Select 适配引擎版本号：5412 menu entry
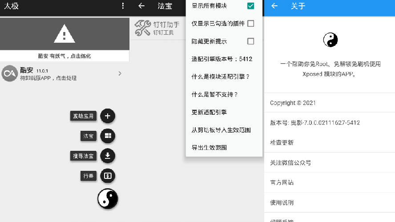The width and height of the screenshot is (395, 222). (224, 59)
